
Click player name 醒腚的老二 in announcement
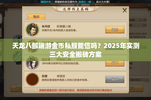click(x=47, y=2)
